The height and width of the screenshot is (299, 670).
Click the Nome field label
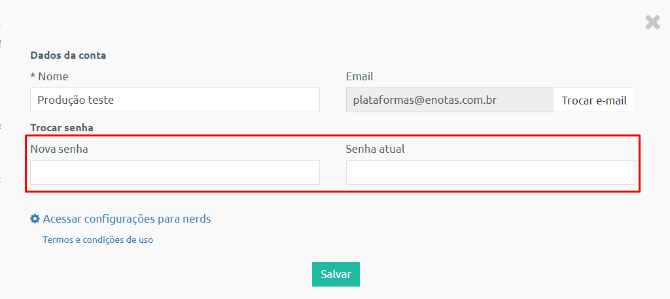(54, 77)
